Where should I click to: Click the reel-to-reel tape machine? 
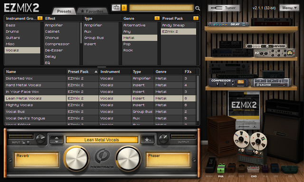(x=250, y=147)
